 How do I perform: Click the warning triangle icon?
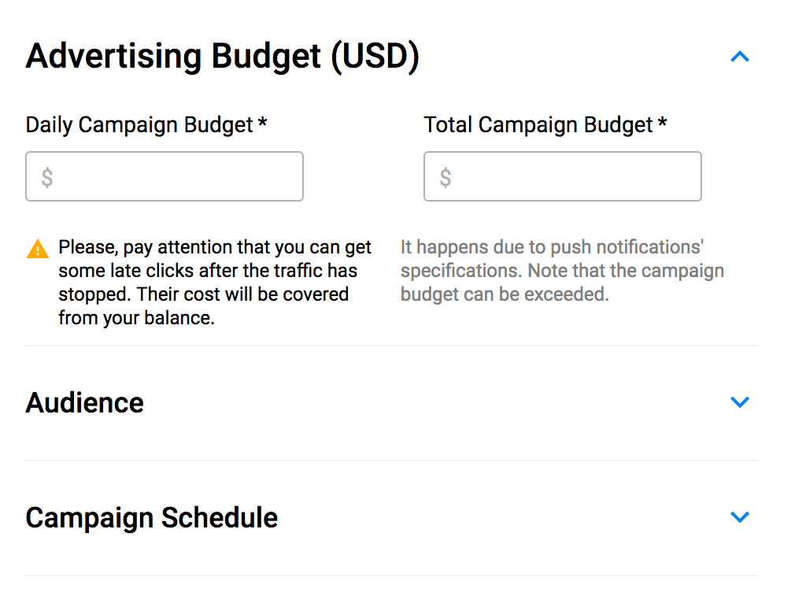[x=36, y=248]
